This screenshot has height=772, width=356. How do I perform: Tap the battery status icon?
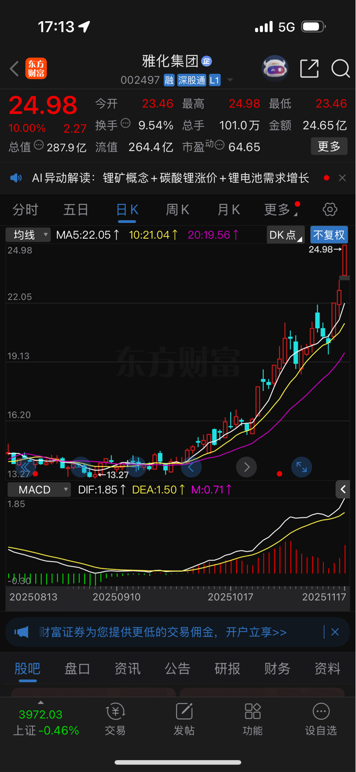313,27
